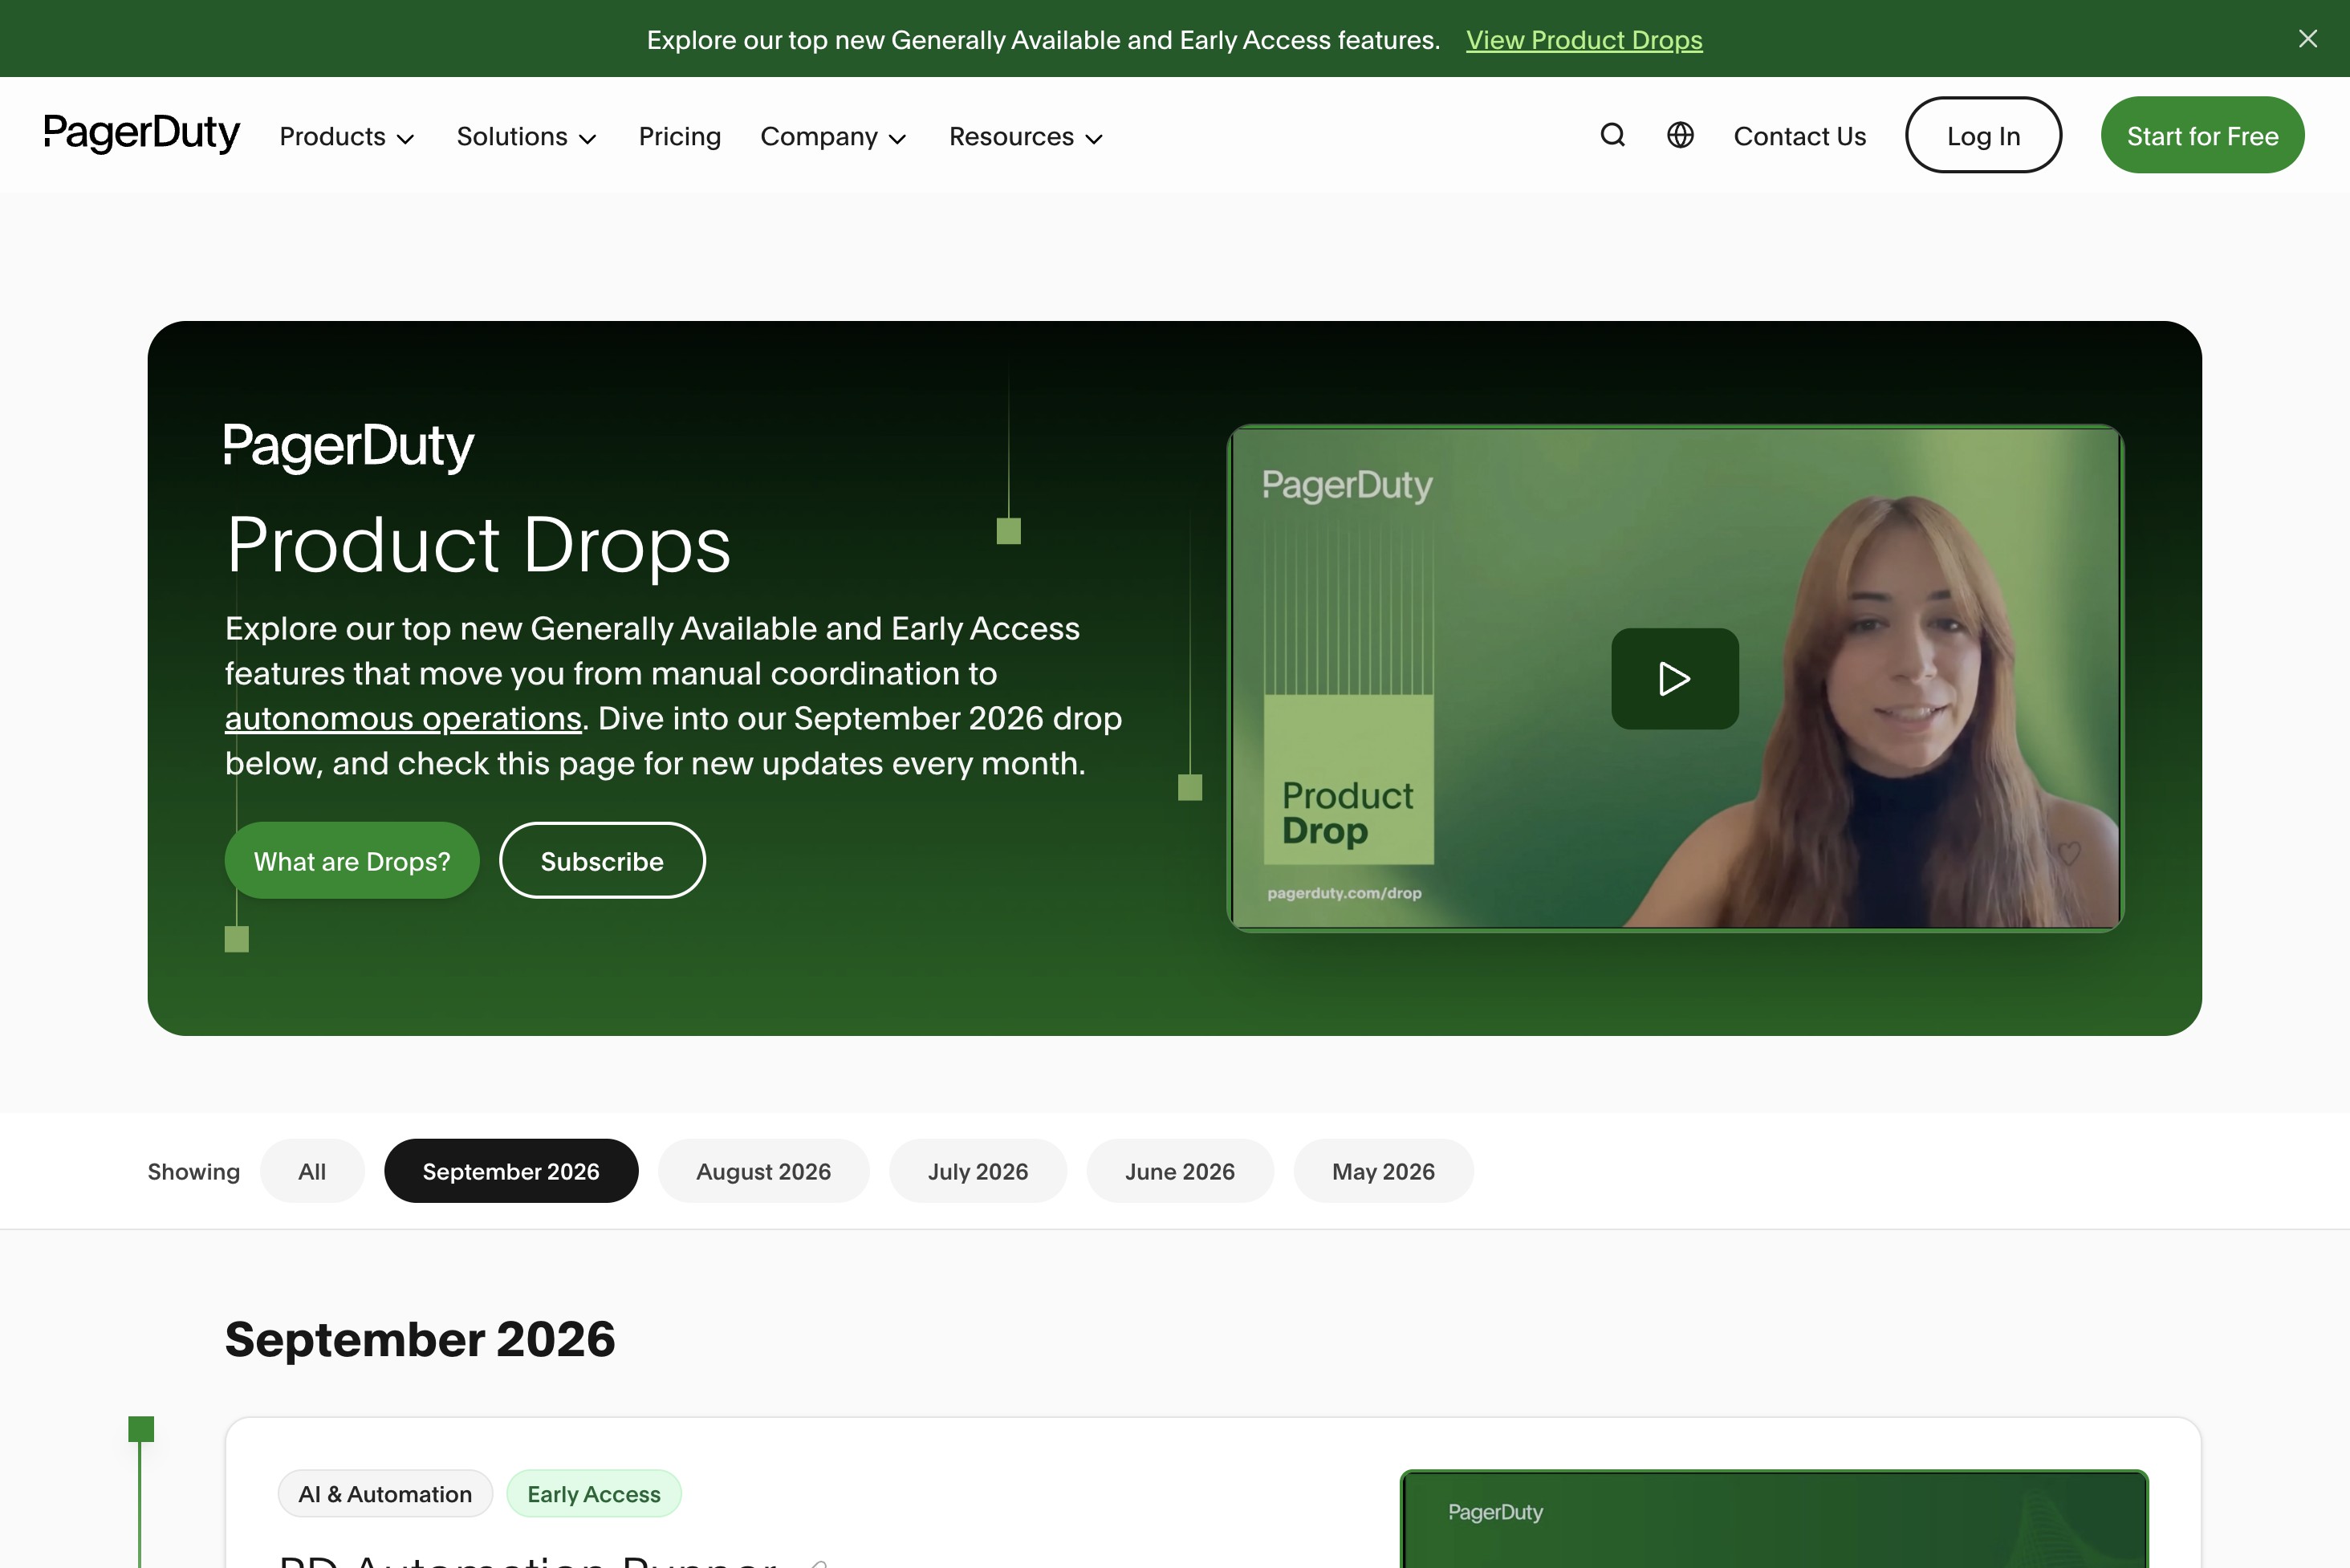
Task: Expand the Products menu
Action: (347, 136)
